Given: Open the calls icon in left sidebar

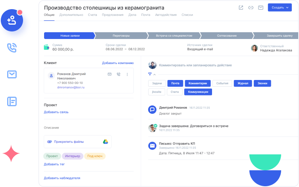Looking at the screenshot, I should [x=12, y=48].
